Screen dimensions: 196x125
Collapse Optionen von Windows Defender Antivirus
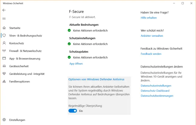coord(96,79)
